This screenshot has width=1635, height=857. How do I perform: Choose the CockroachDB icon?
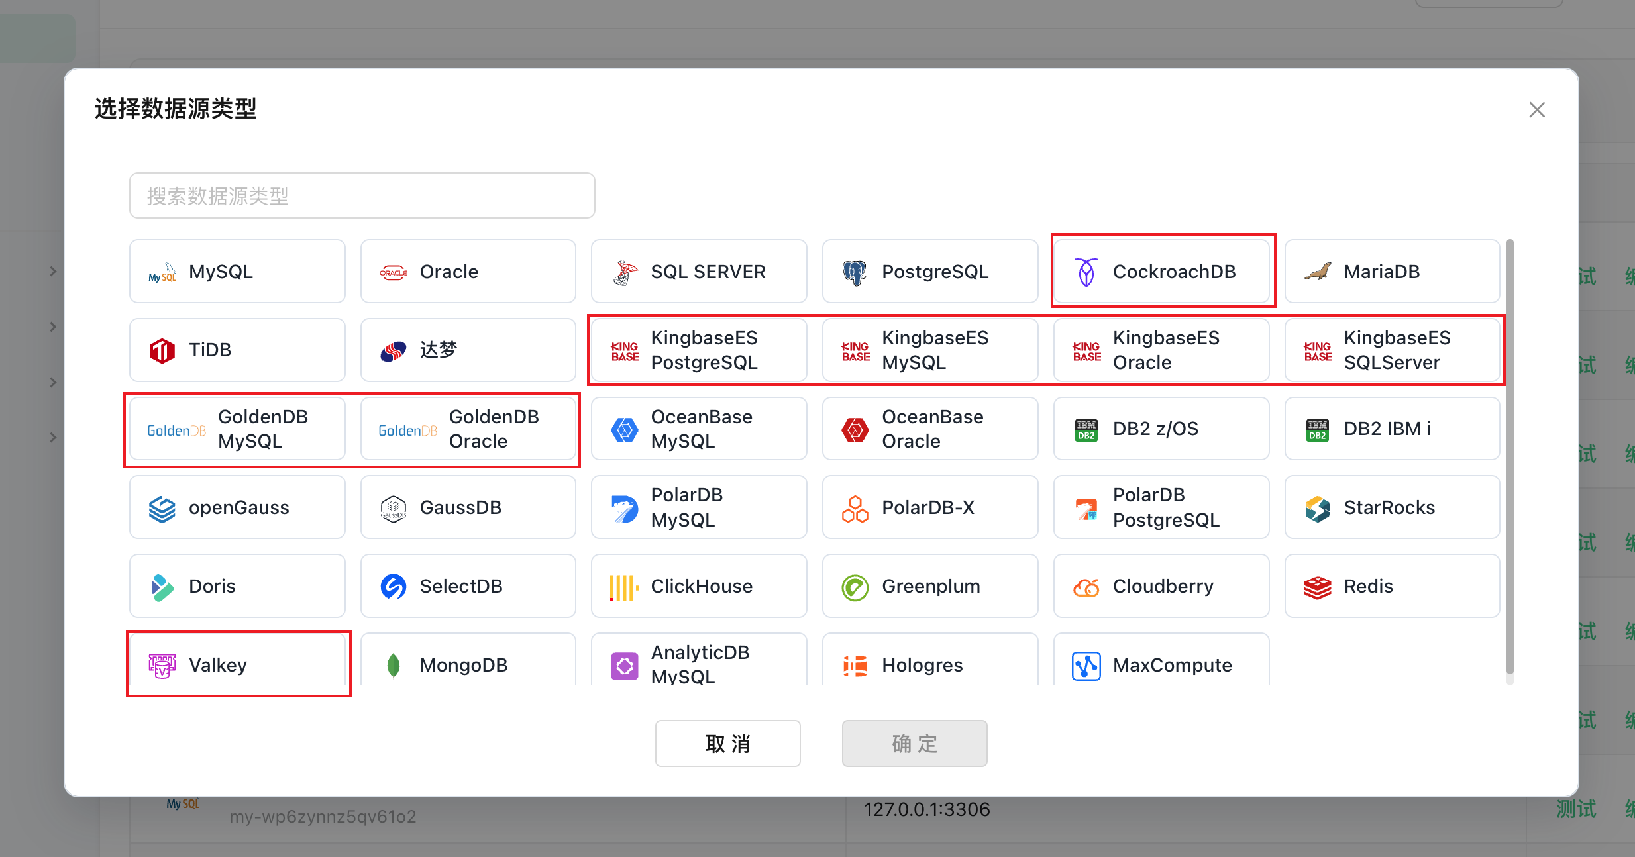click(1086, 272)
